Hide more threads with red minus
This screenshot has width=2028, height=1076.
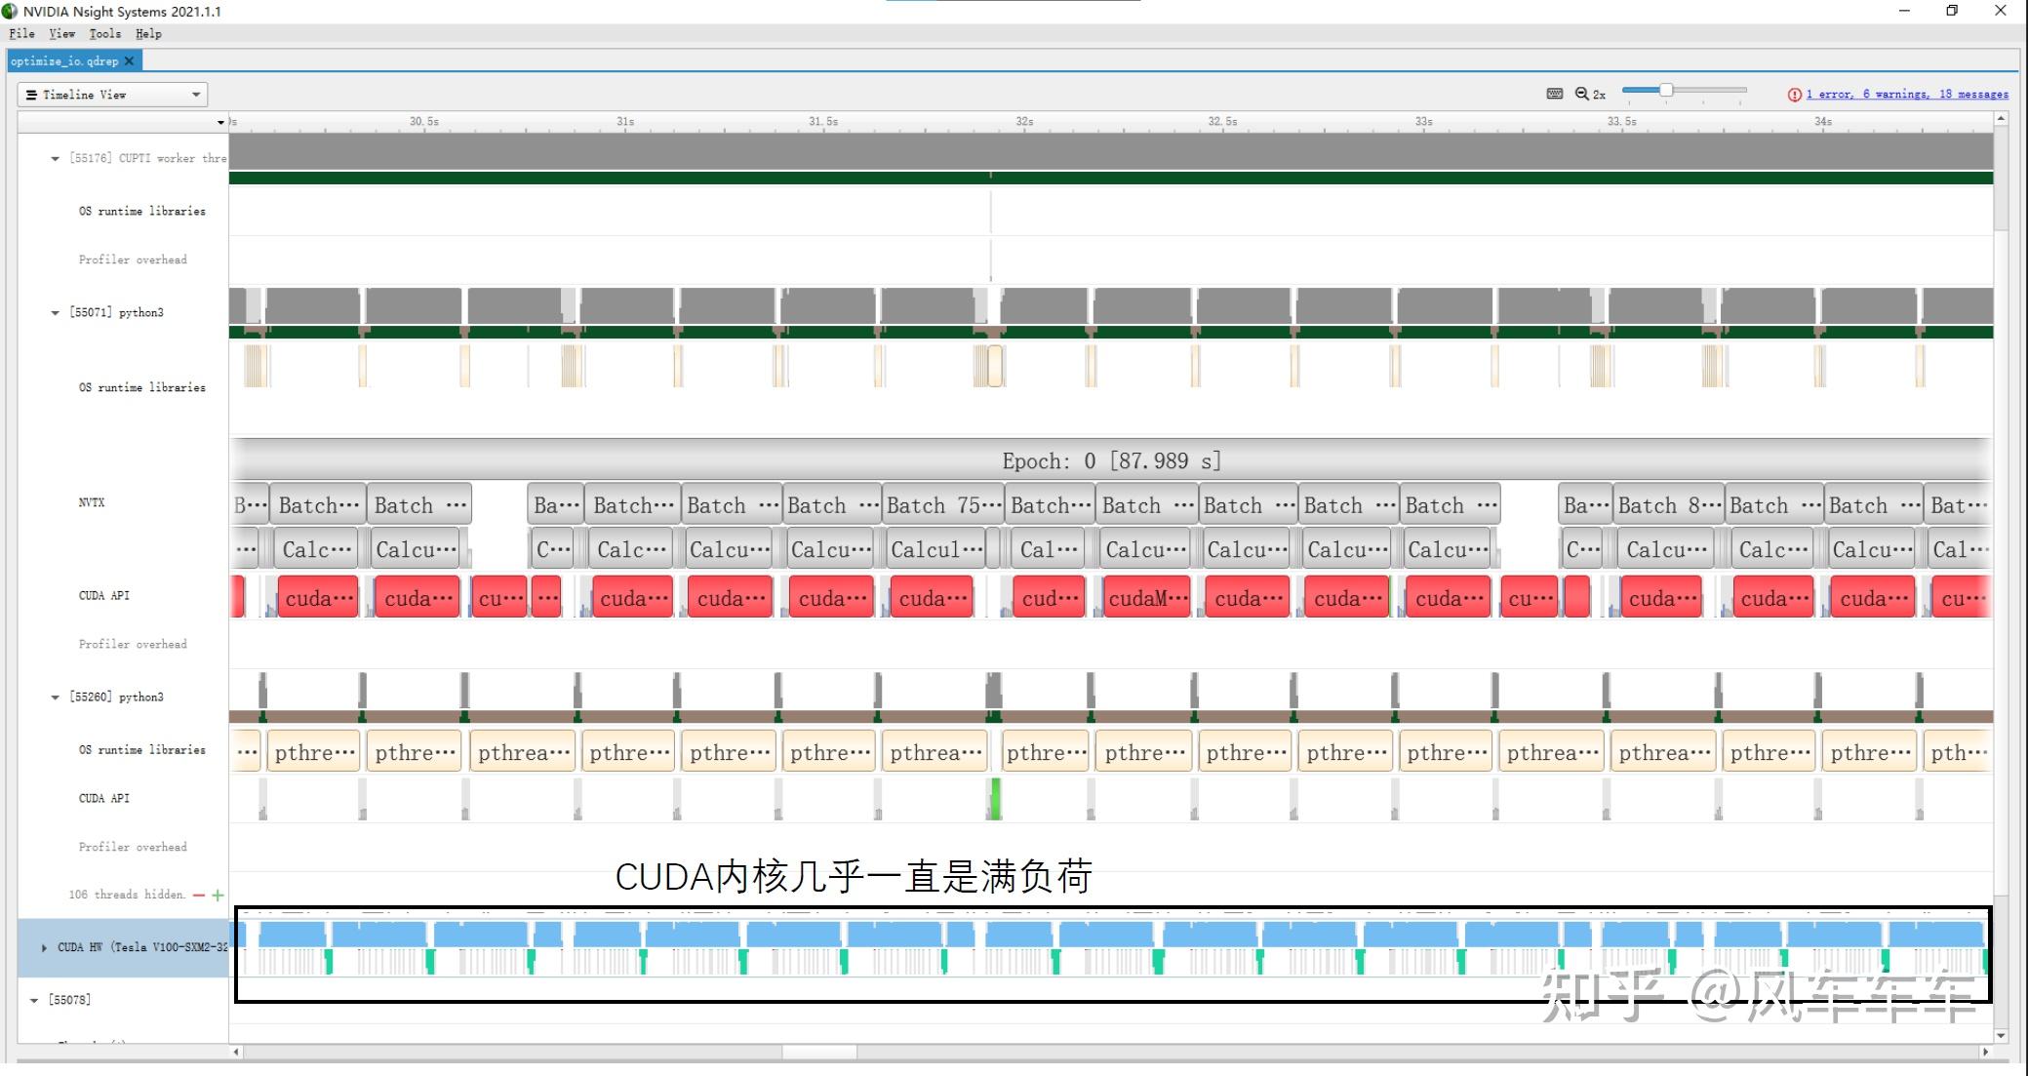(199, 895)
